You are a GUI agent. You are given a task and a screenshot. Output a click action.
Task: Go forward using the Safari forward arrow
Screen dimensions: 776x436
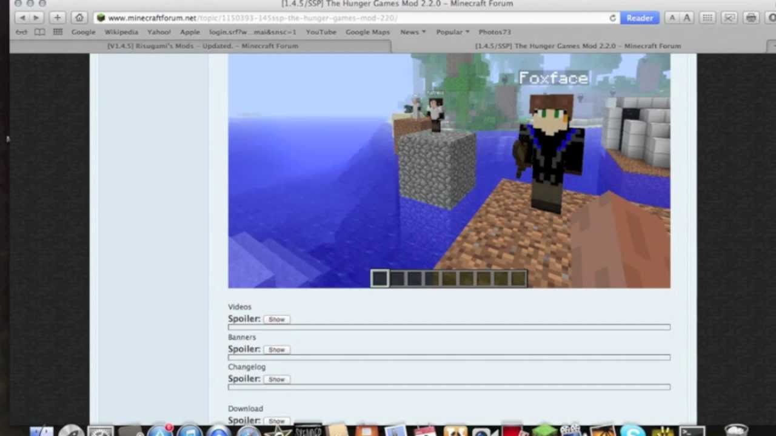35,18
